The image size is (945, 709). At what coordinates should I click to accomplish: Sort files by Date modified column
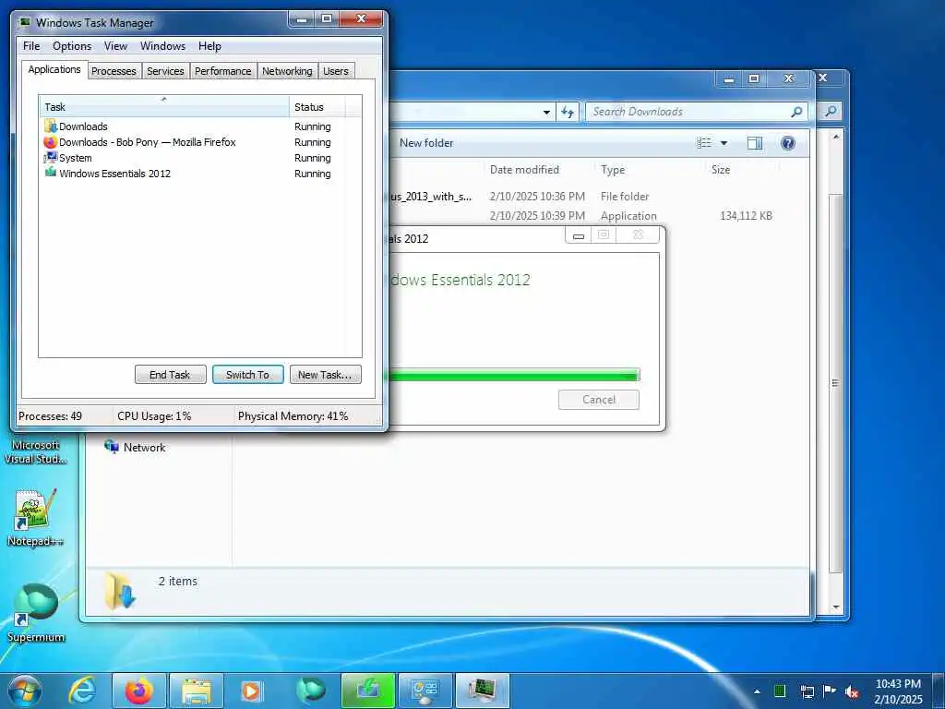tap(524, 170)
